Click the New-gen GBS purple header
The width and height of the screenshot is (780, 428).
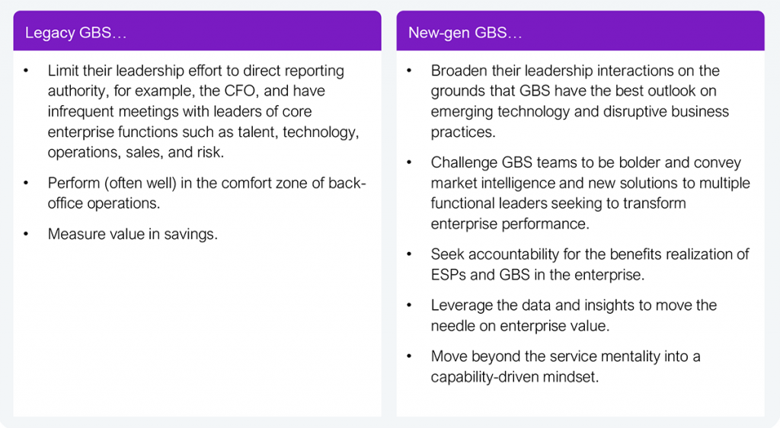coord(580,30)
